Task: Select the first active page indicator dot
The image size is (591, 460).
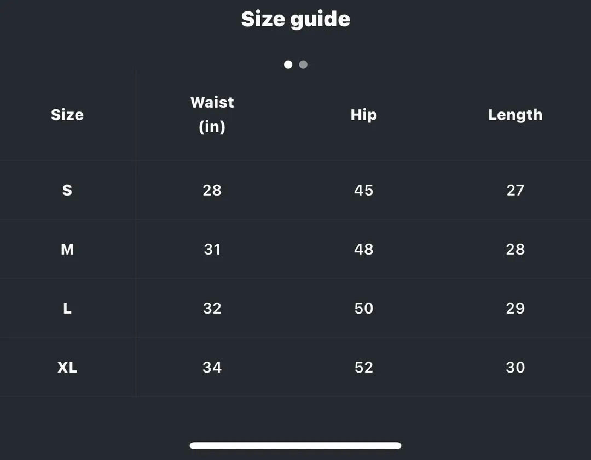Action: (x=288, y=64)
